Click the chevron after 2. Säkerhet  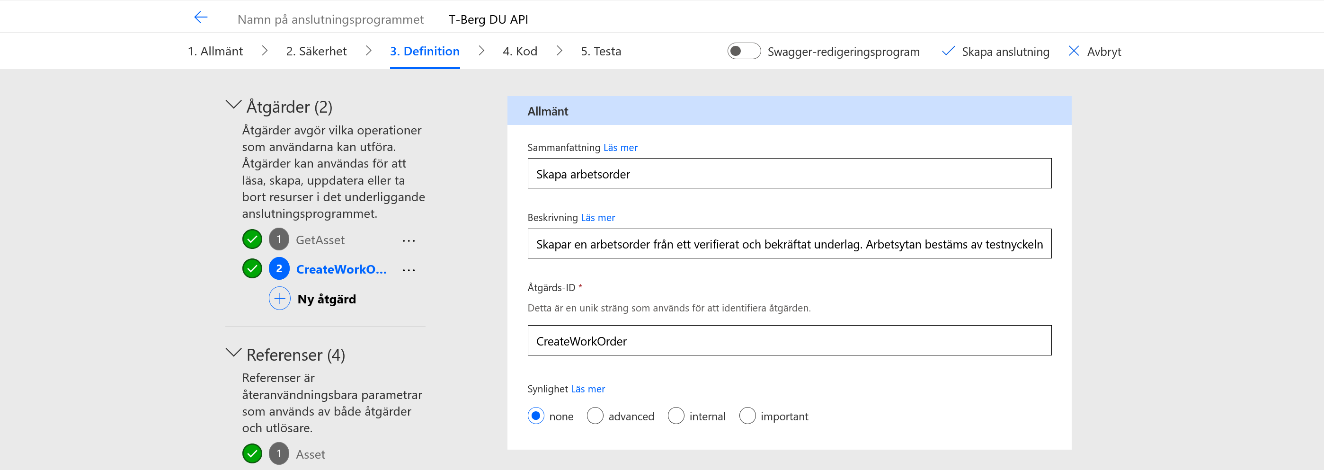[x=369, y=51]
